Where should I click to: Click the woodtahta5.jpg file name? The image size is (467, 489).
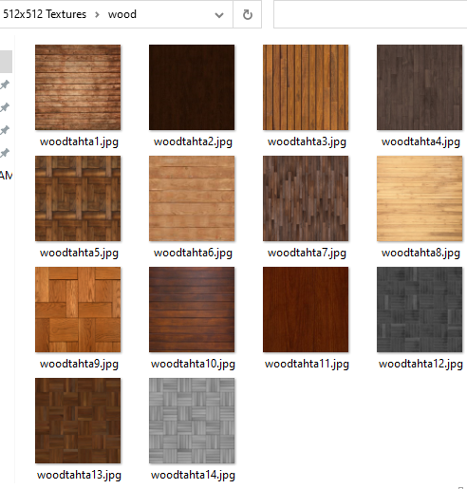(x=79, y=253)
